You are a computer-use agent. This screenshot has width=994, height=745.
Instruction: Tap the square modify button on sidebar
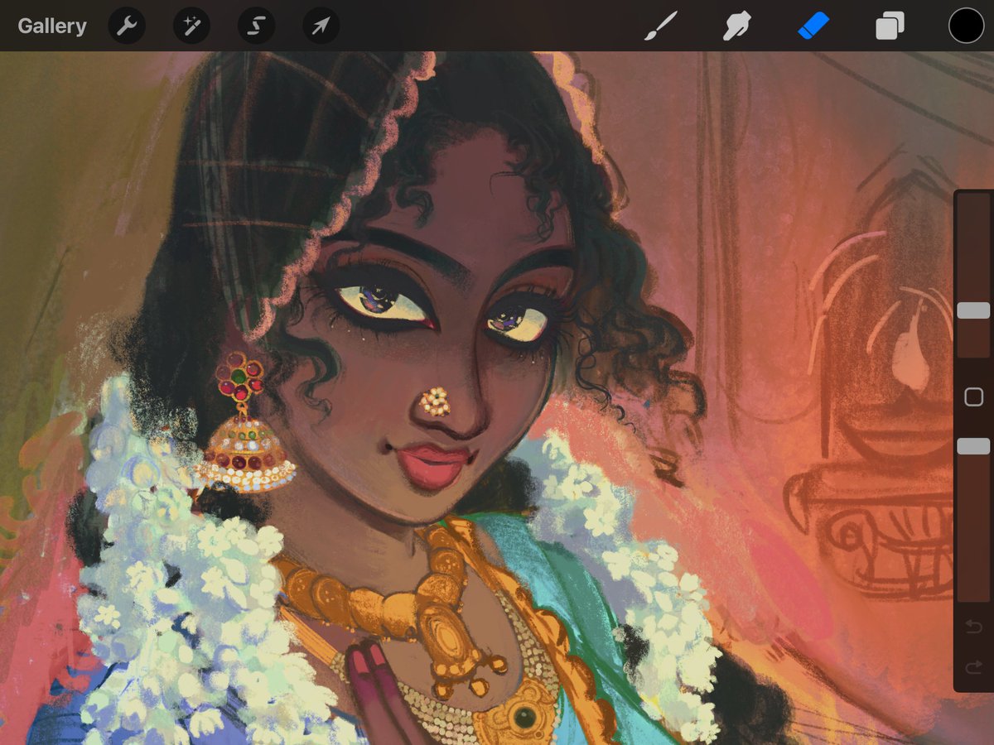[x=973, y=397]
